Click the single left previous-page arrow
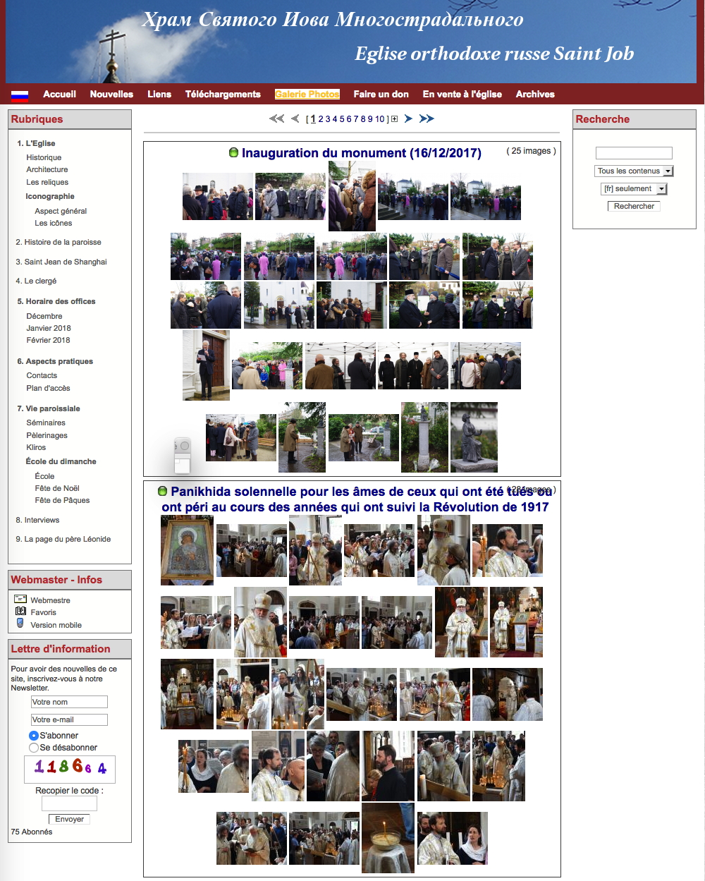This screenshot has height=881, width=705. 295,119
